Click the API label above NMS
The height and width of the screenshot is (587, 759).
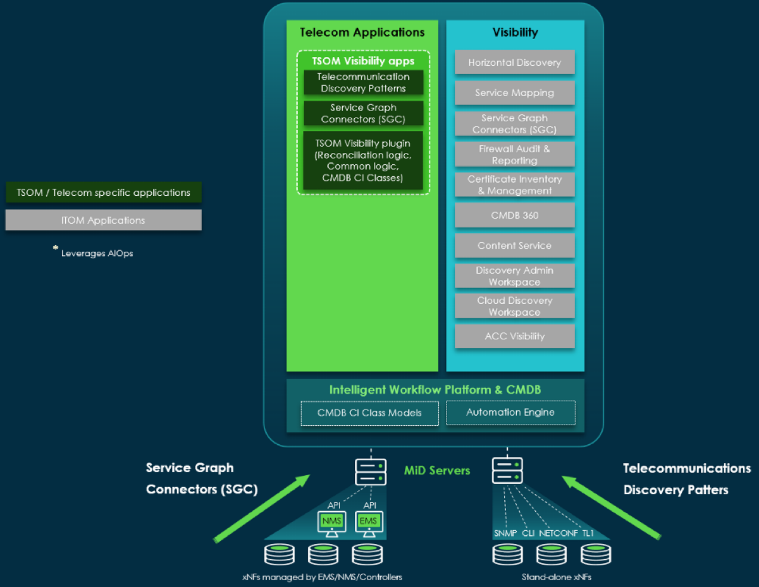tap(334, 505)
